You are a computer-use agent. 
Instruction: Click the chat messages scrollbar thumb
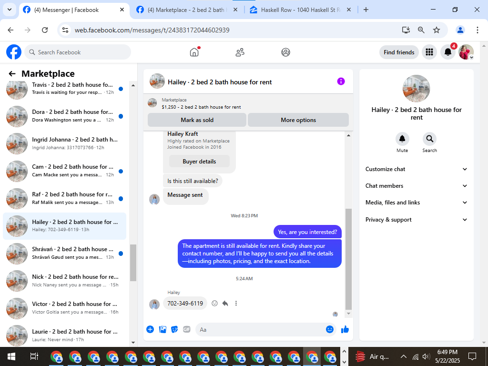(x=348, y=259)
